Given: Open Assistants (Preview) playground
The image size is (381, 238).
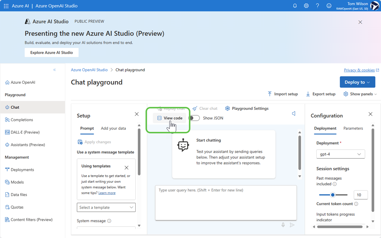Looking at the screenshot, I should (x=25, y=145).
